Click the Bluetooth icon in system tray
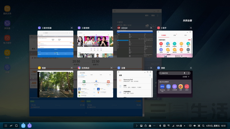Viewport: 230px width, 129px height. point(160,126)
